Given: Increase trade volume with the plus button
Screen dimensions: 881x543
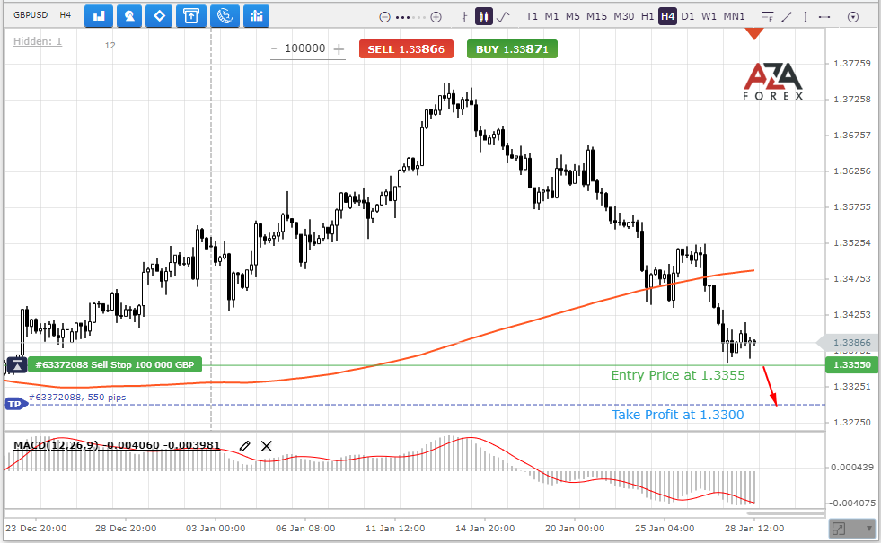Looking at the screenshot, I should point(339,48).
